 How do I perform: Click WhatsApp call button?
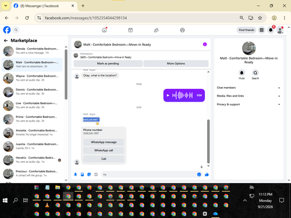(x=104, y=151)
